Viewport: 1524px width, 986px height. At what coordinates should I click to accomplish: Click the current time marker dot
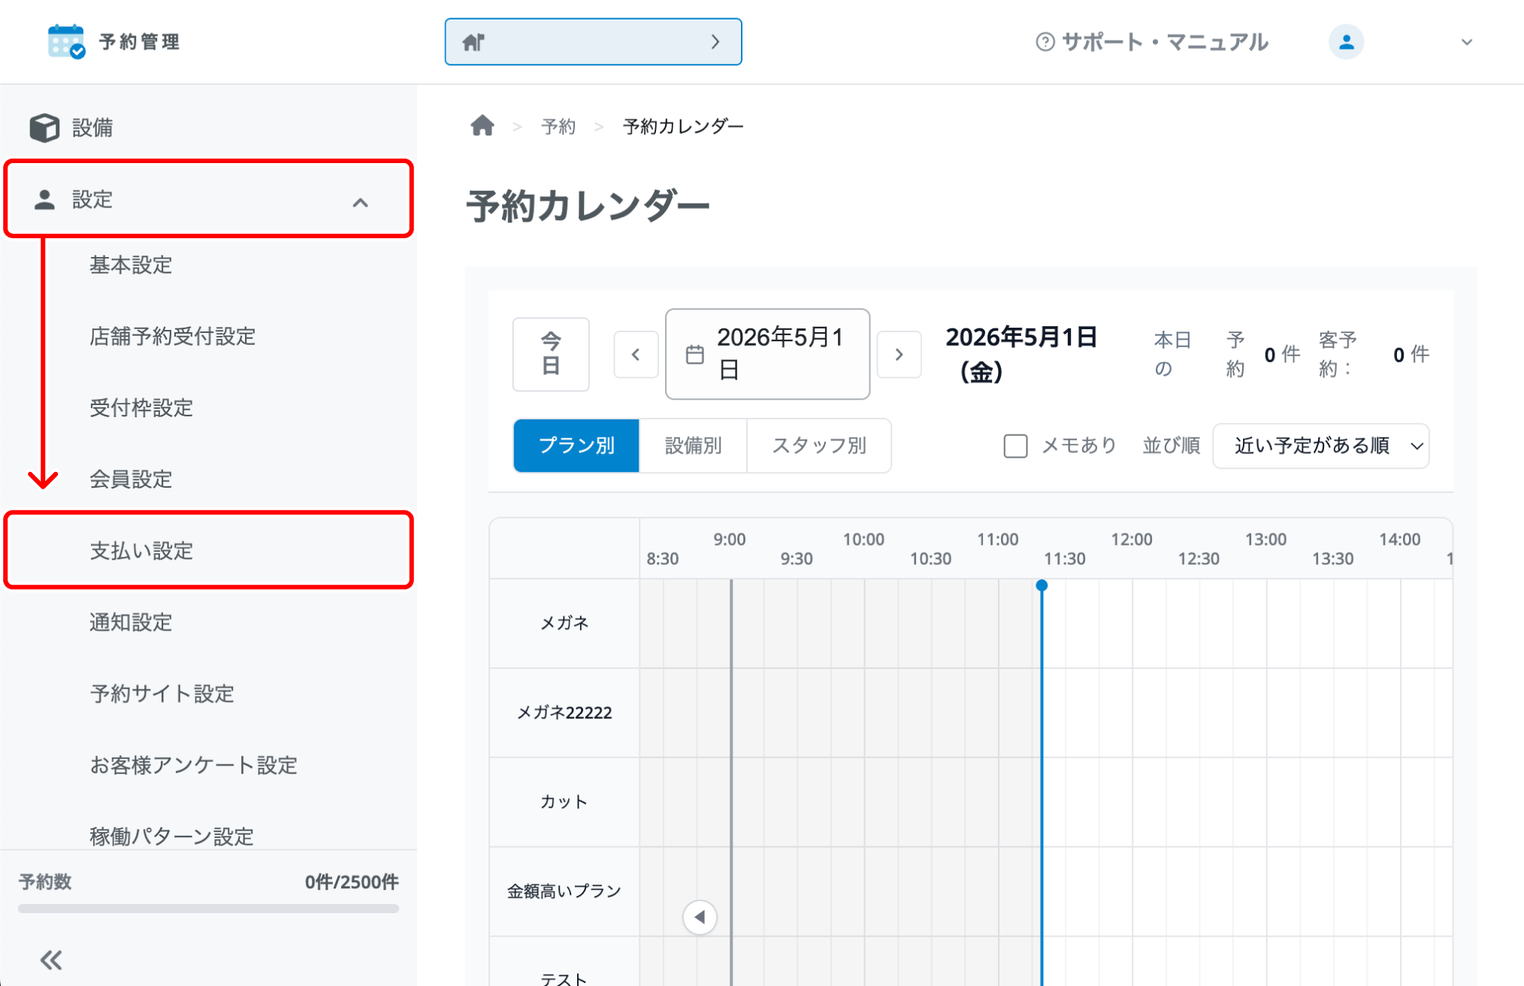(x=1042, y=585)
